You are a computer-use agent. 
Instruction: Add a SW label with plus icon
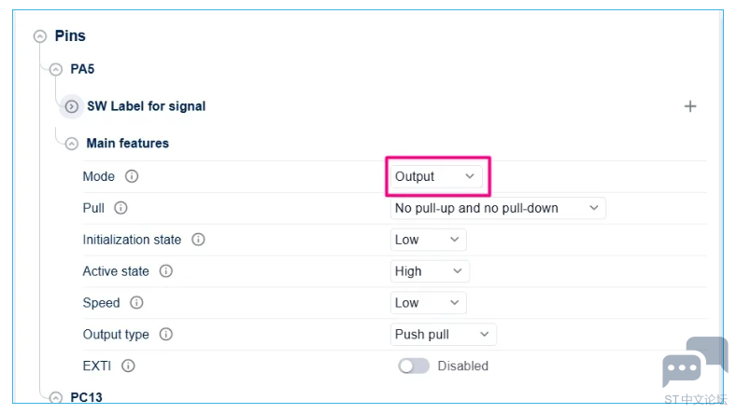[690, 106]
